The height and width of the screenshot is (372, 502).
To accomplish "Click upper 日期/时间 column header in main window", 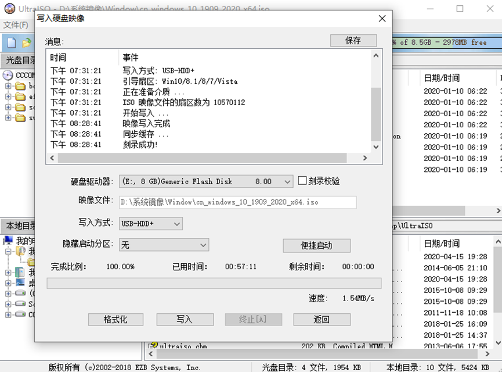I will (x=442, y=78).
